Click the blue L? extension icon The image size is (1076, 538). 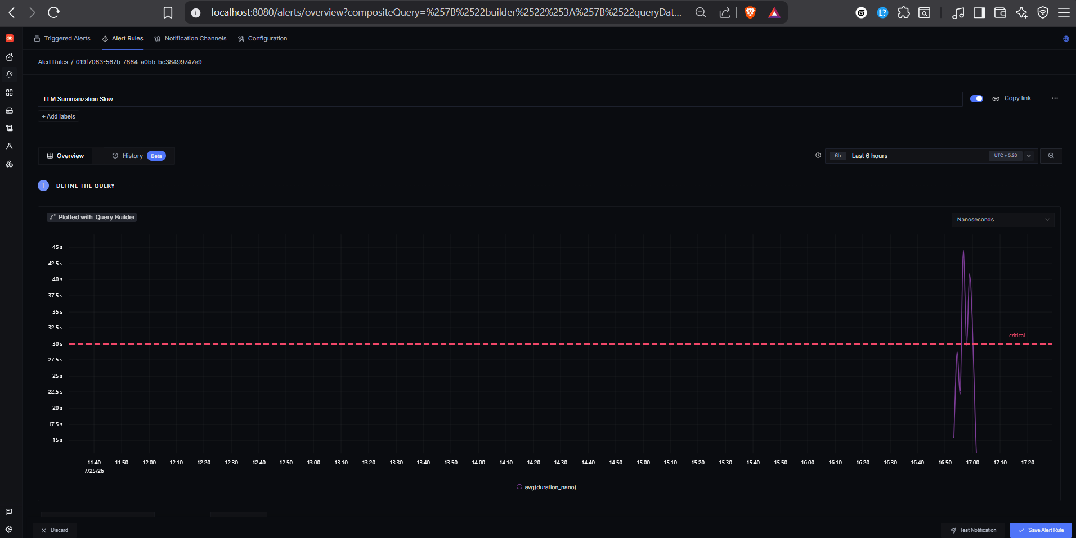882,12
